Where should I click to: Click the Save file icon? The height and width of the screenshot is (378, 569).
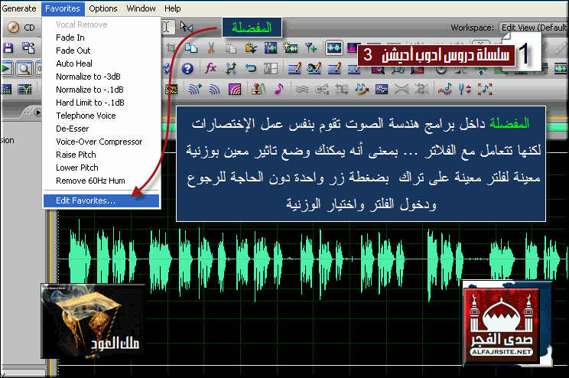[8, 48]
